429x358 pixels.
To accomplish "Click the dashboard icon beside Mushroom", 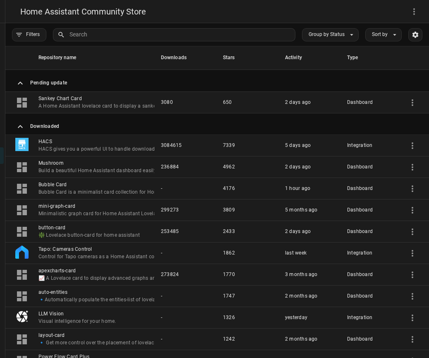I will point(22,167).
